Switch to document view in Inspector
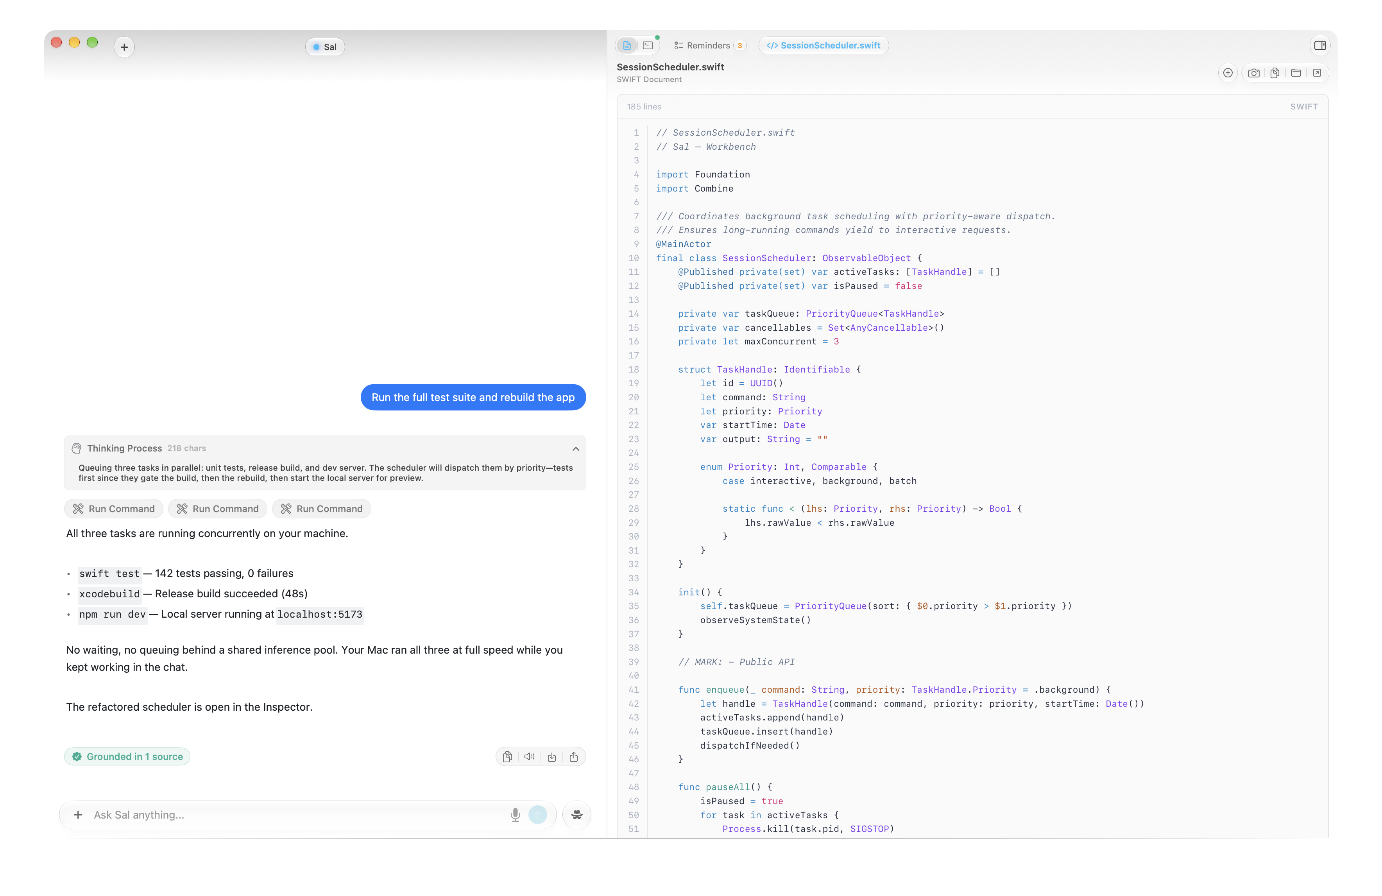Screen dimensions: 1382x896 click(x=627, y=45)
